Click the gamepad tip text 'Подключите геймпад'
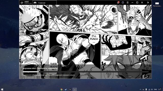This screenshot has height=91, width=163. pyautogui.click(x=48, y=75)
